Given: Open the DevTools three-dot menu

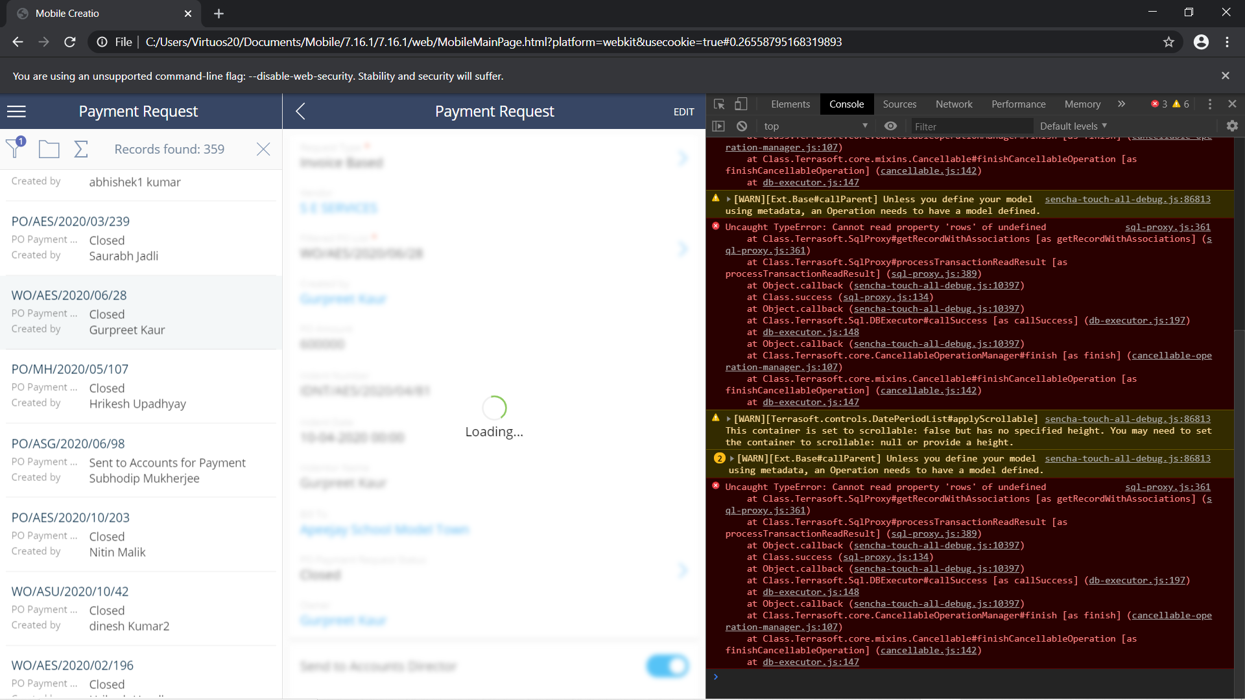Looking at the screenshot, I should coord(1209,104).
